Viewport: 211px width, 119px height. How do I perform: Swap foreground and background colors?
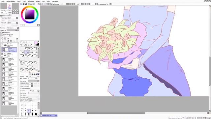click(x=38, y=42)
